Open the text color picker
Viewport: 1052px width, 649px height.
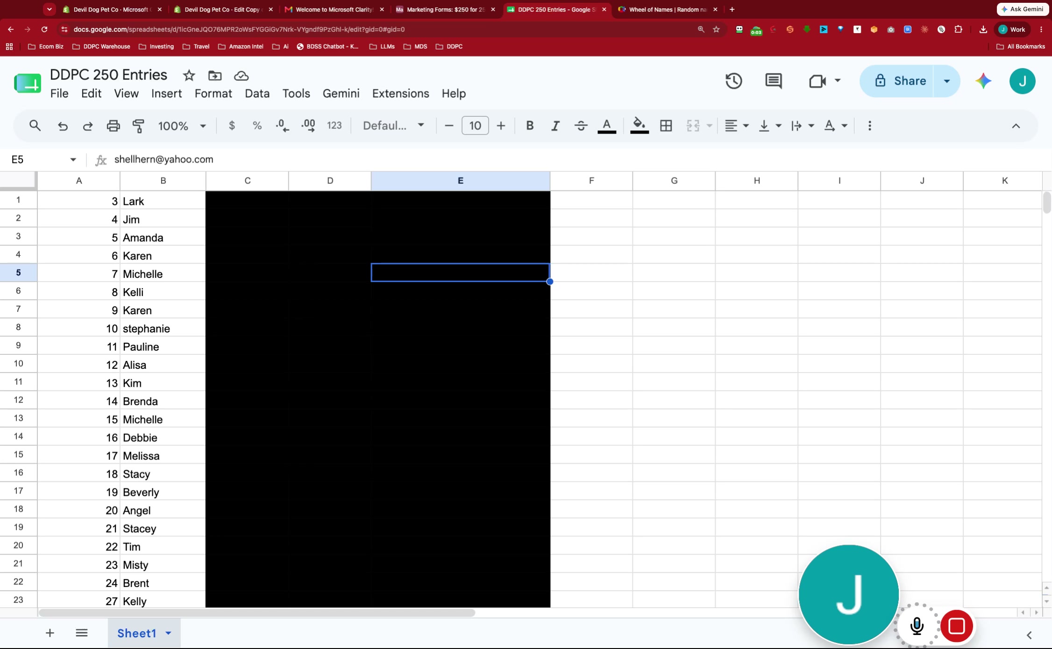[x=607, y=126]
